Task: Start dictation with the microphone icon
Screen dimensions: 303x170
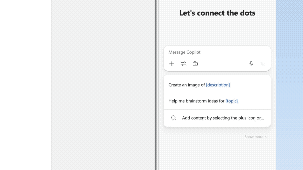Action: (251, 64)
